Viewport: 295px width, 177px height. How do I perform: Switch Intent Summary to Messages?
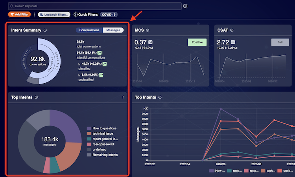pos(113,30)
